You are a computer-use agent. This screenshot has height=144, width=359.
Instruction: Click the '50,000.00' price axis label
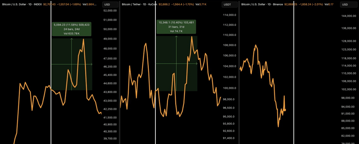coord(110,29)
